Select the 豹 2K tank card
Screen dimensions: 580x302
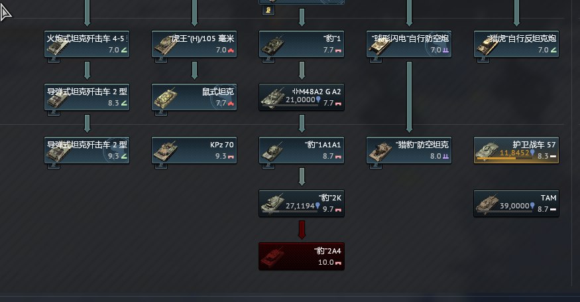302,203
